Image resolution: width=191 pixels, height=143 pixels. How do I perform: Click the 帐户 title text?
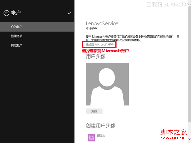pyautogui.click(x=16, y=13)
